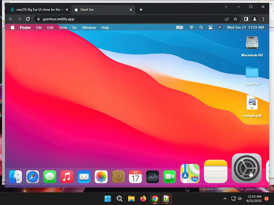Open the Calendar dock icon
274x205 pixels.
135,177
